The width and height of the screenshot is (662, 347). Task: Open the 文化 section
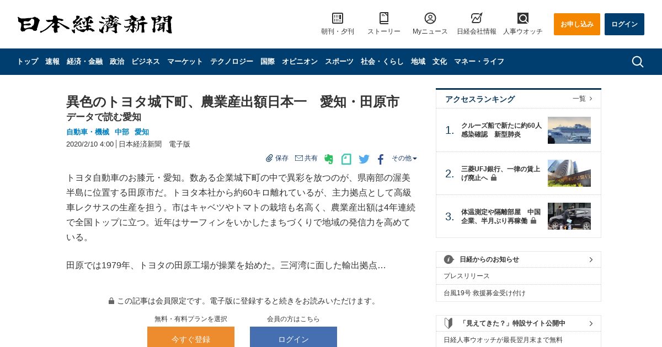pos(440,62)
